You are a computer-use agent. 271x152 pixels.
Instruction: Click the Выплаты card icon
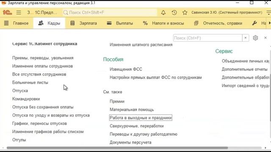click(109, 23)
